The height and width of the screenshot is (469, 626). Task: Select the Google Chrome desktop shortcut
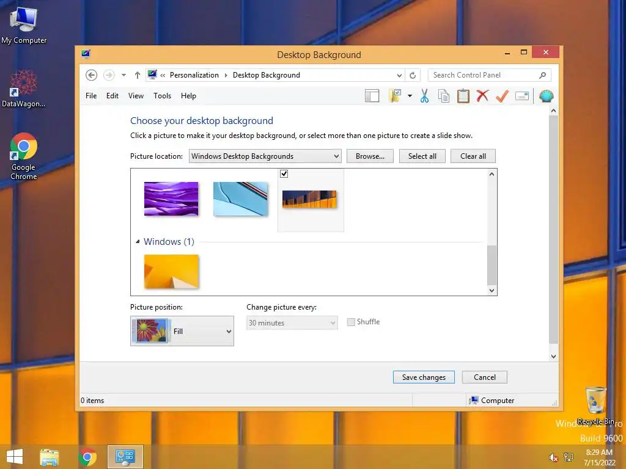pyautogui.click(x=24, y=156)
